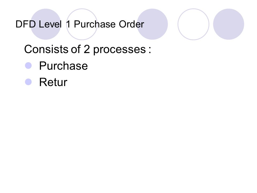The height and width of the screenshot is (193, 257).
Task: Click the first filled lavender circle
Action: [x=46, y=24]
